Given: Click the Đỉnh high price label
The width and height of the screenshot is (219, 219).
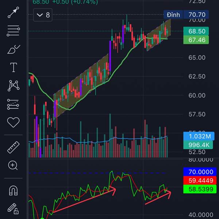Looking at the screenshot, I should click(173, 15).
